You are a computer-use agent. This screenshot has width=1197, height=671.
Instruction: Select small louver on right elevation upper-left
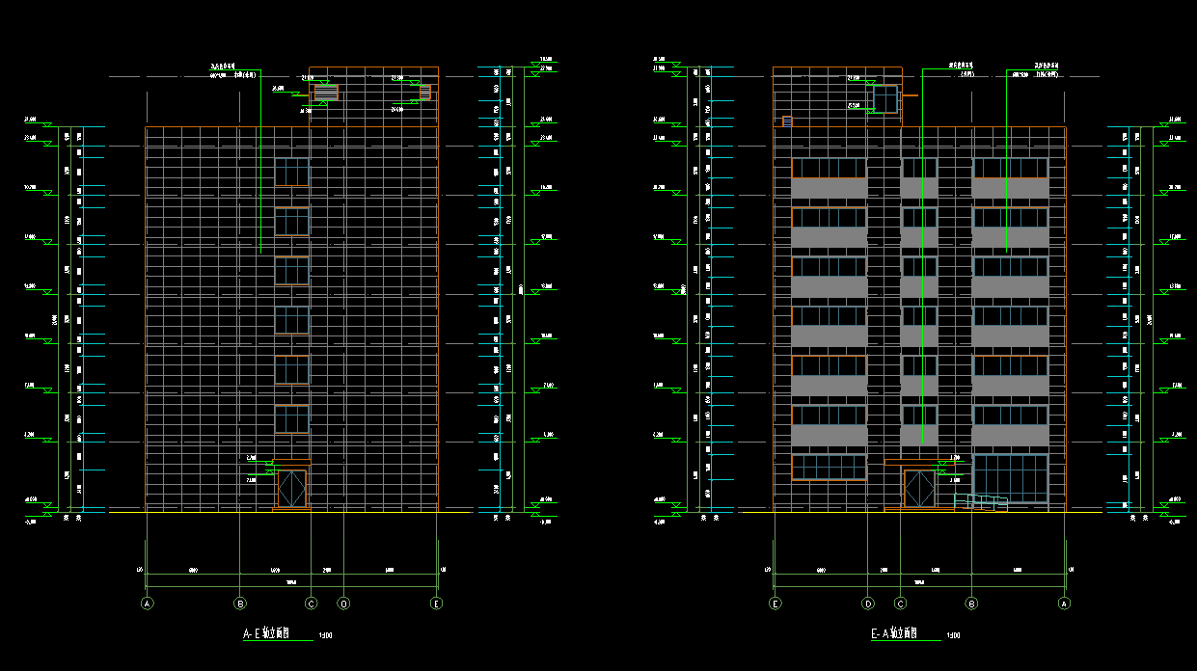coord(787,121)
